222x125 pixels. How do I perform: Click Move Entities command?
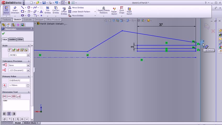tap(76, 15)
